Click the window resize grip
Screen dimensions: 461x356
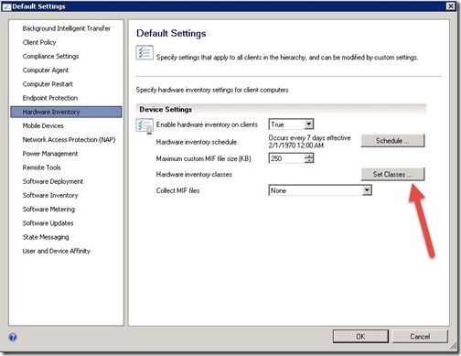point(454,346)
